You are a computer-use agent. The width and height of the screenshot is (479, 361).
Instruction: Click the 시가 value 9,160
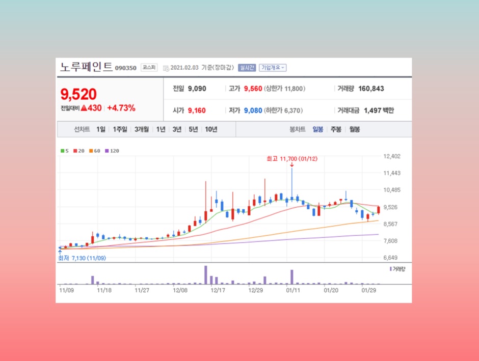click(197, 110)
